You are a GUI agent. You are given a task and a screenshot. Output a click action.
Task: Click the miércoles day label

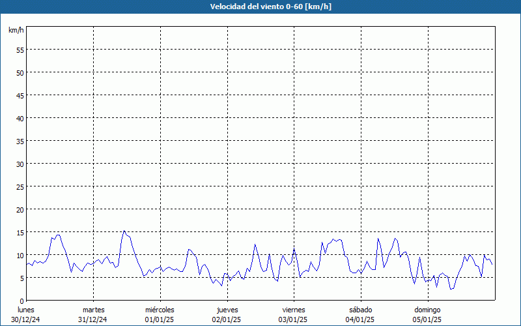(x=160, y=310)
